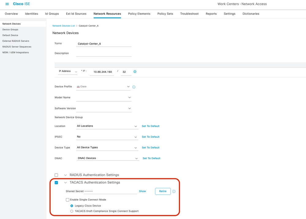
Task: Open Reports tab
Action: tap(211, 14)
